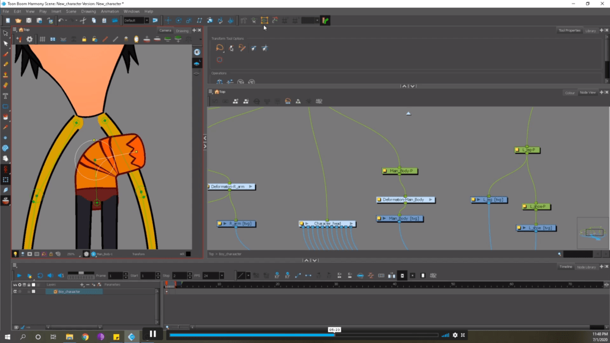Select the Boy_charaacter layer in the Timeline

point(74,291)
